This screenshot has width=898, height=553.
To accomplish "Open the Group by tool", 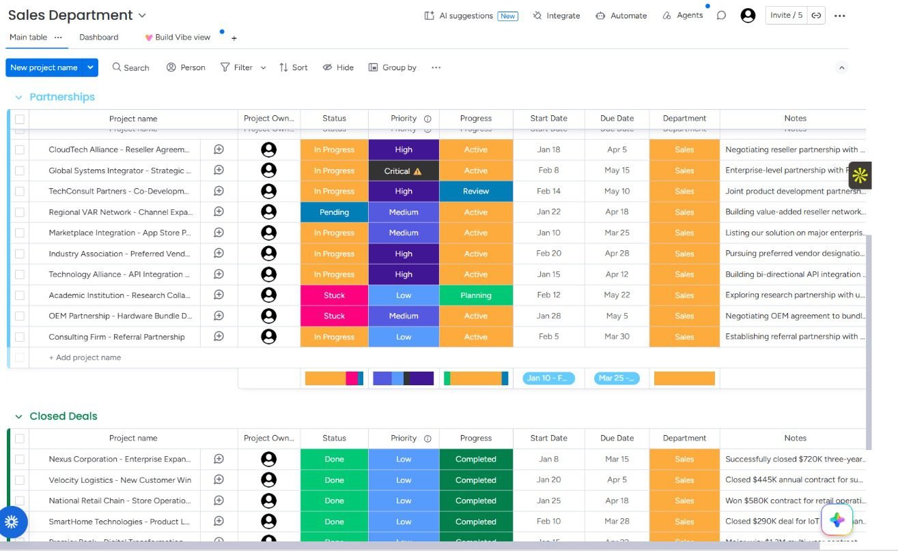I will [x=393, y=68].
